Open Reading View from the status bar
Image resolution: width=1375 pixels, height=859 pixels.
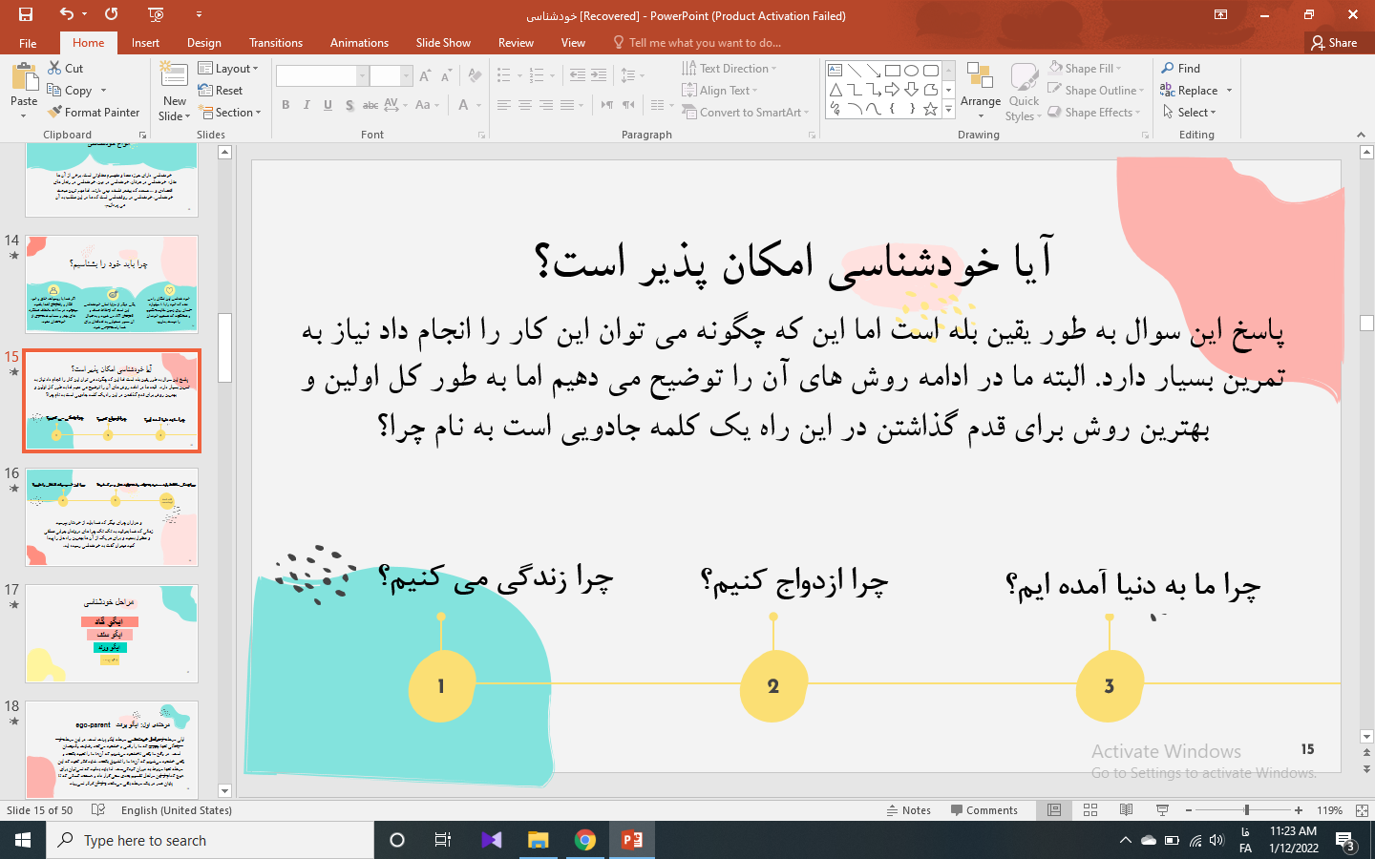pos(1126,810)
